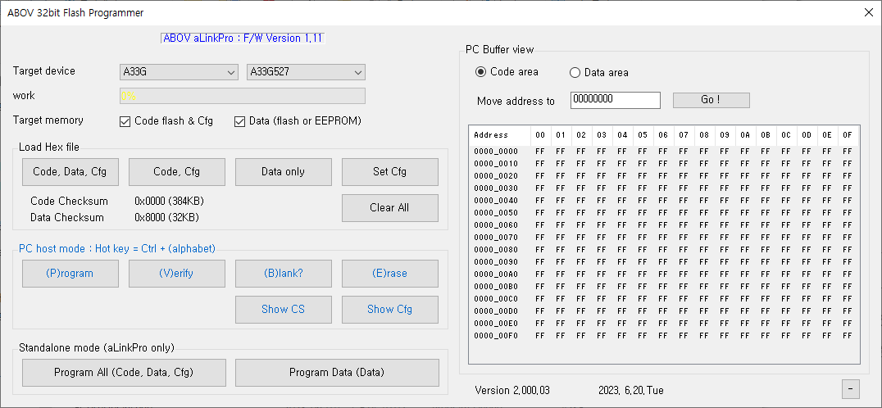Viewport: 882px width, 408px height.
Task: Click Program Data (Data) standalone button
Action: click(336, 373)
